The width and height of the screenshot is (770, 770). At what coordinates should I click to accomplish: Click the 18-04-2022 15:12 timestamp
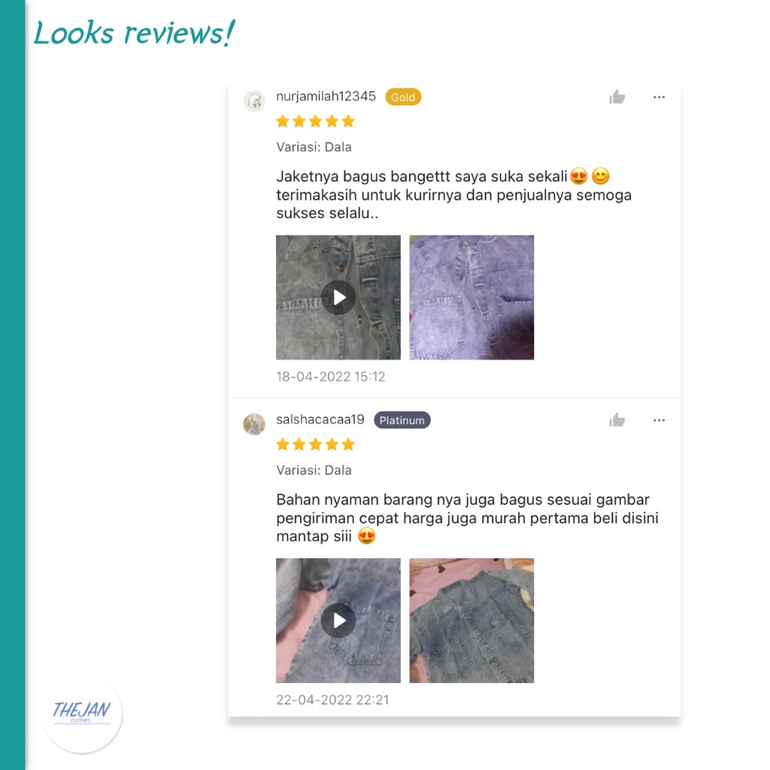point(331,377)
